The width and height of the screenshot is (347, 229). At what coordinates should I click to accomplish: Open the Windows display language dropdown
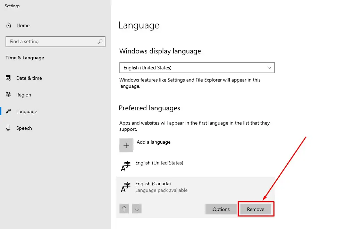[x=197, y=68]
